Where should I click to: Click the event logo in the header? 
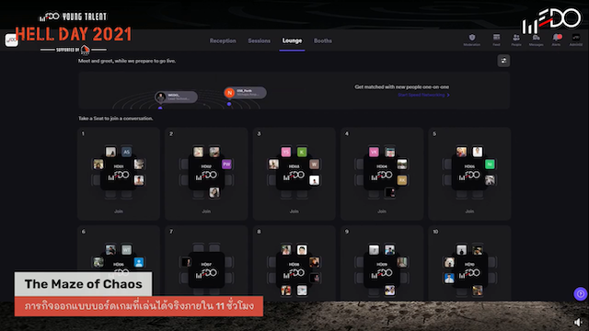pos(12,40)
